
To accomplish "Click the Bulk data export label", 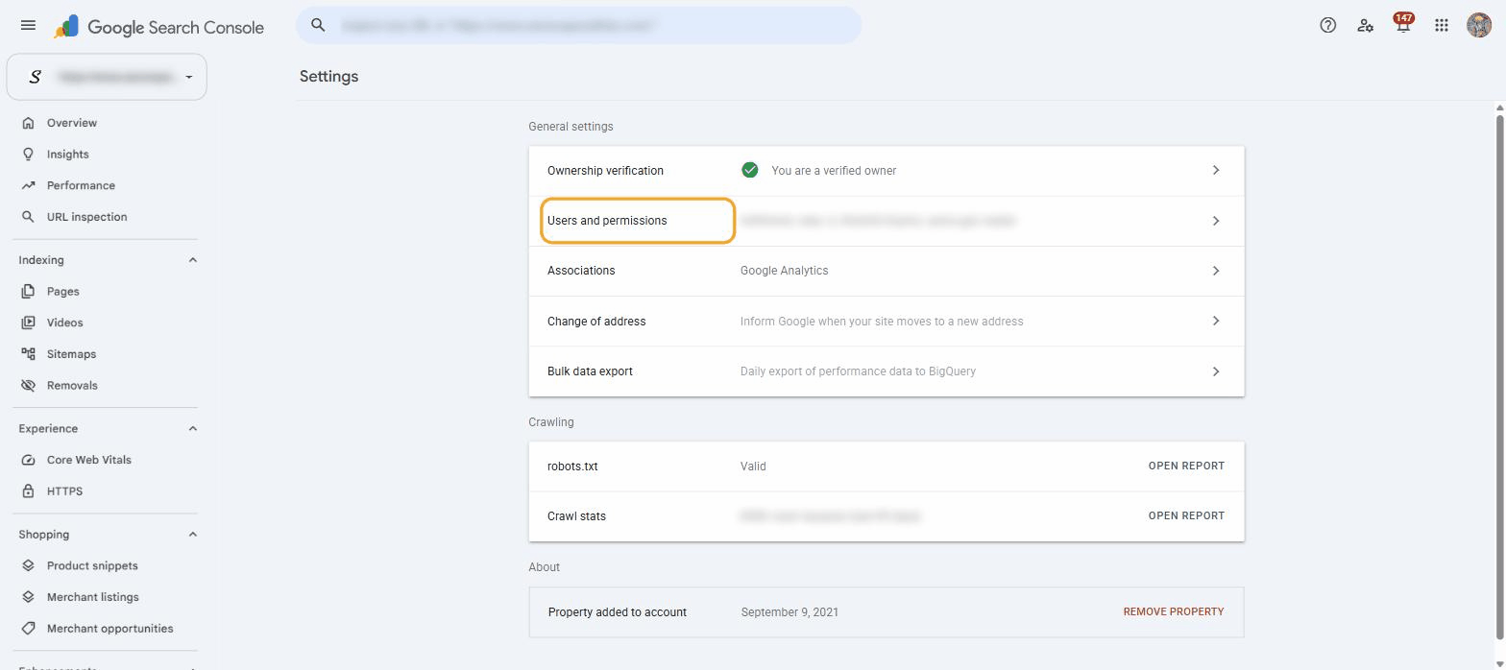I will 590,371.
